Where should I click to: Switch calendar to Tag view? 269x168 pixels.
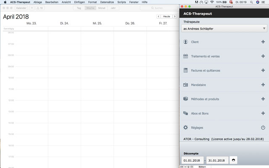(79, 8)
